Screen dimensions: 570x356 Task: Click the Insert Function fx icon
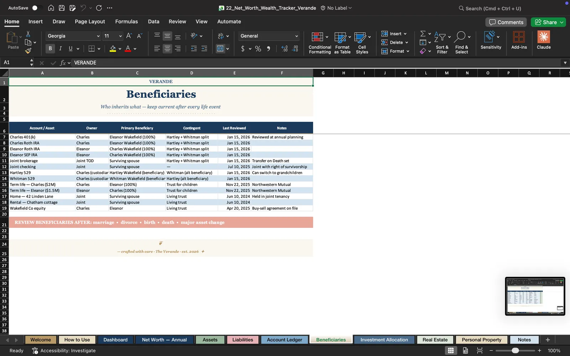[63, 63]
